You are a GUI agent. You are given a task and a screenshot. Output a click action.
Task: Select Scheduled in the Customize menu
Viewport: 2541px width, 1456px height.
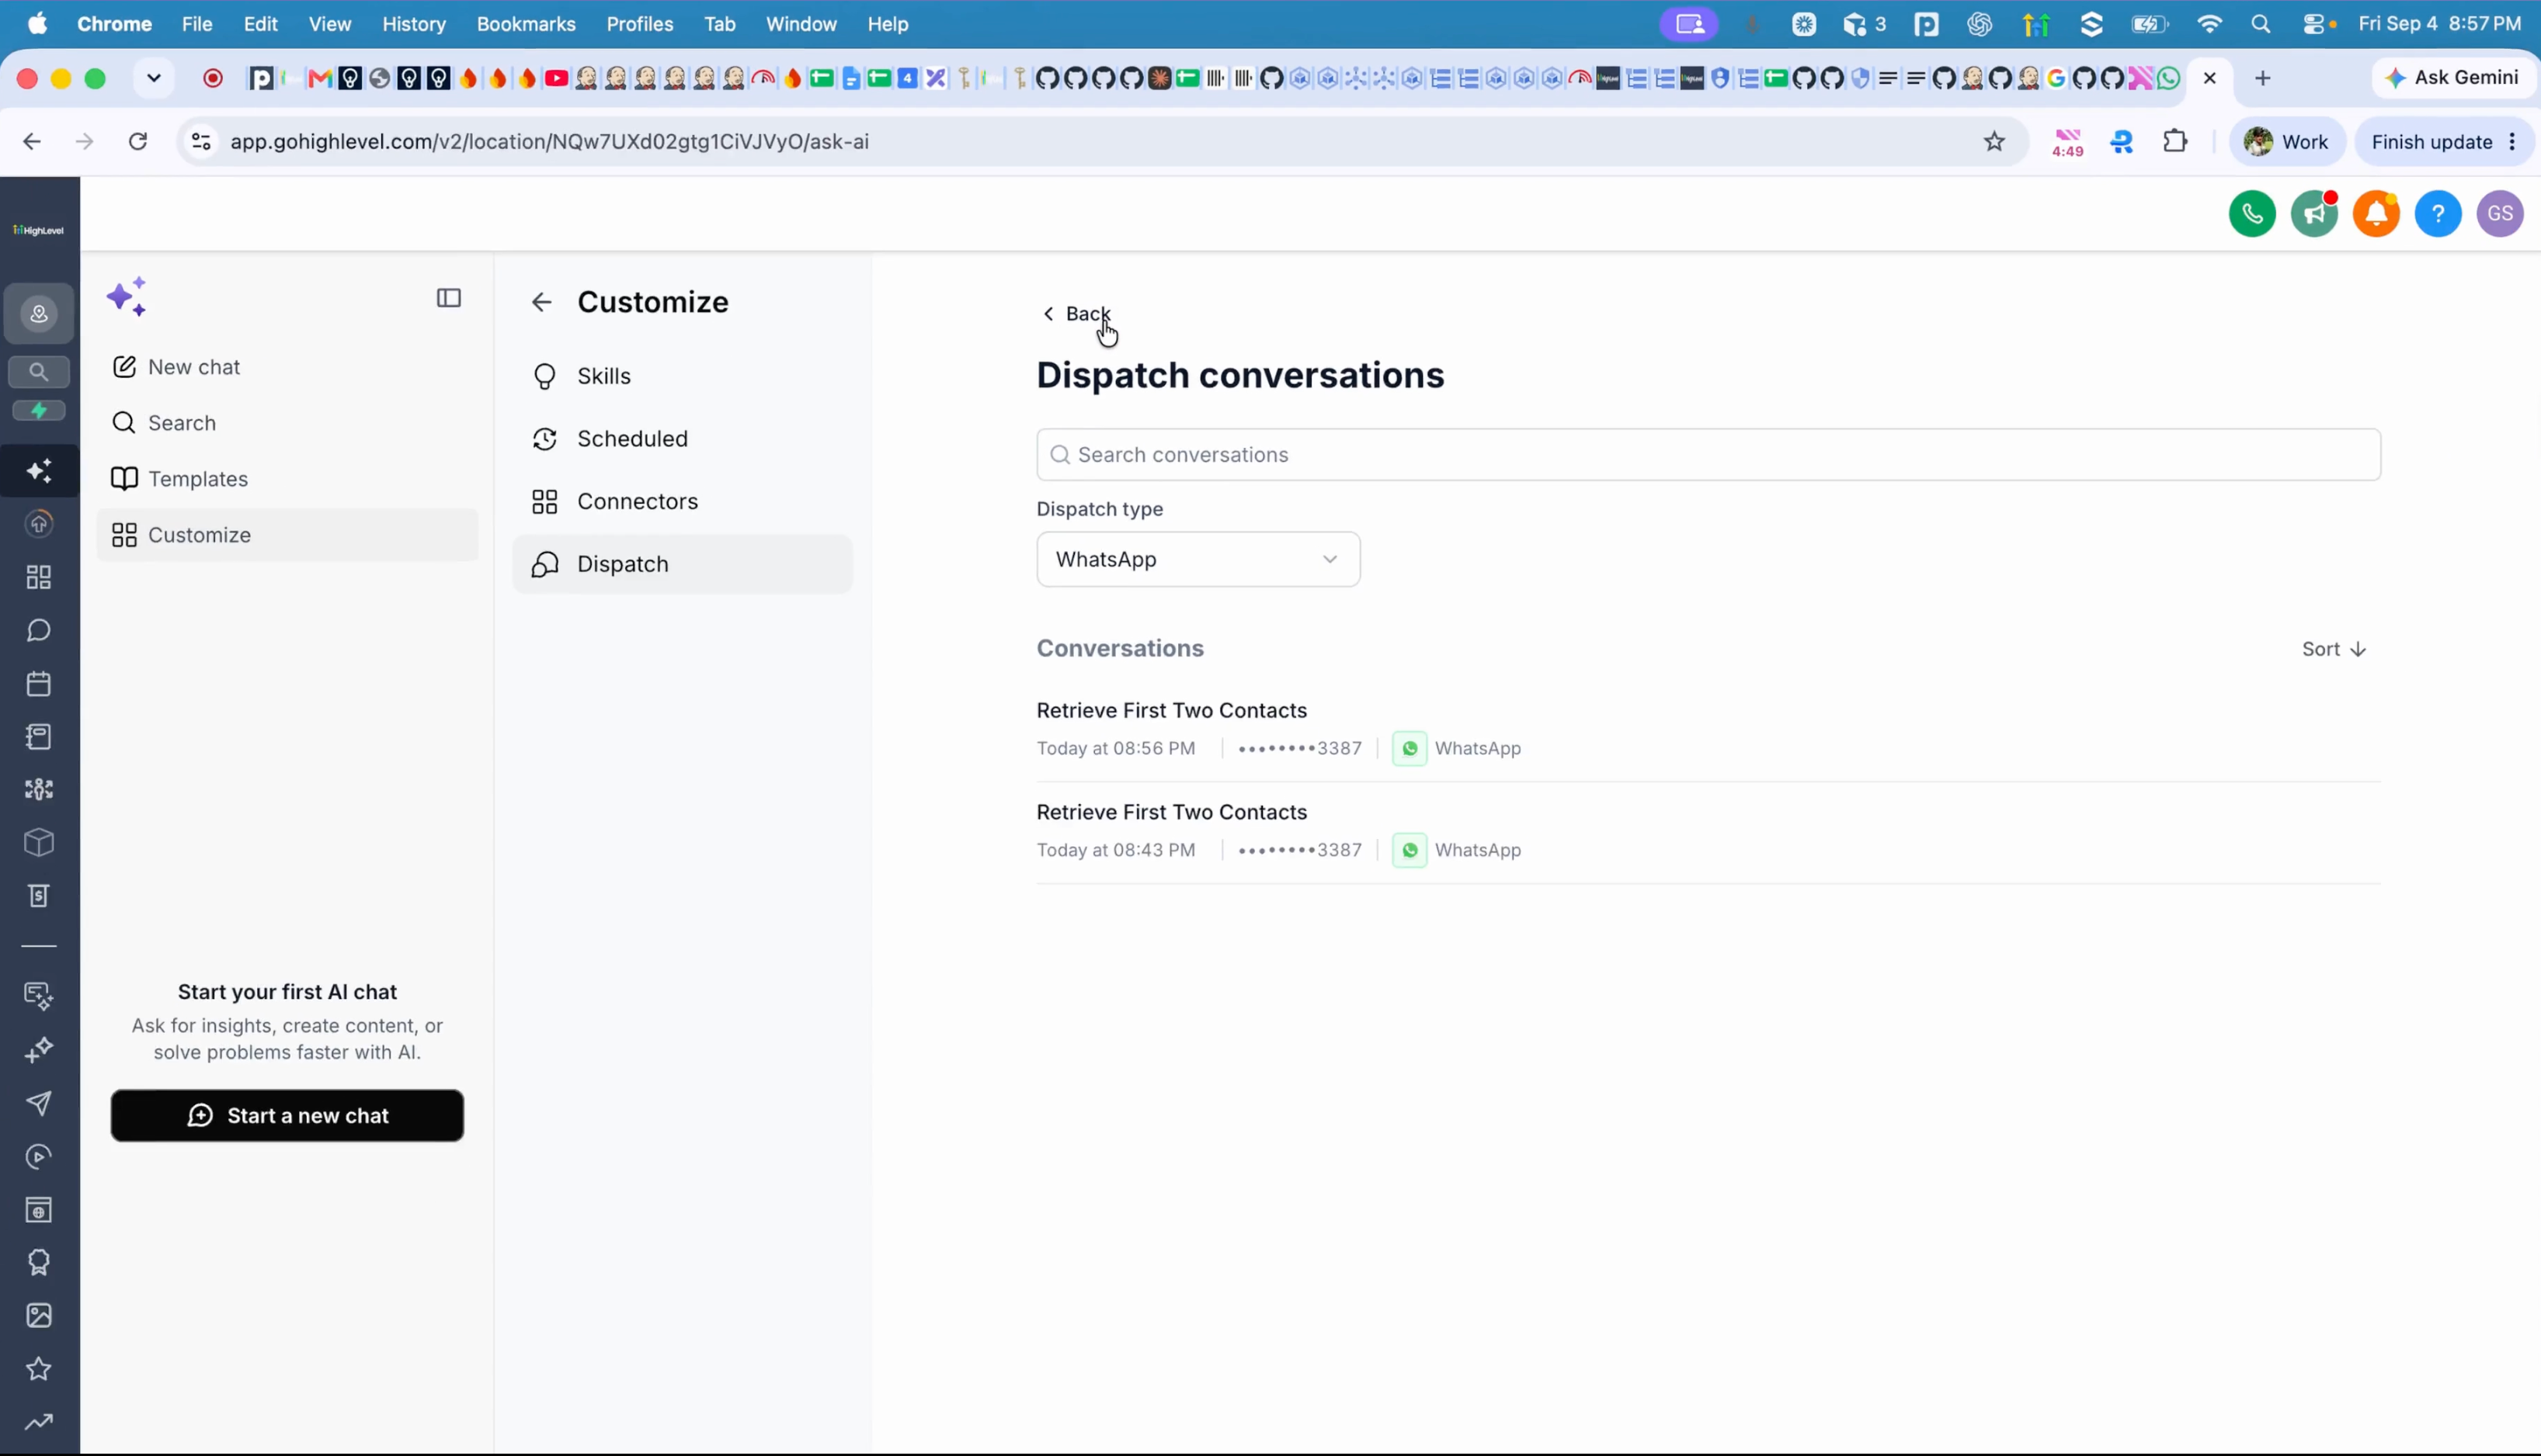coord(683,439)
